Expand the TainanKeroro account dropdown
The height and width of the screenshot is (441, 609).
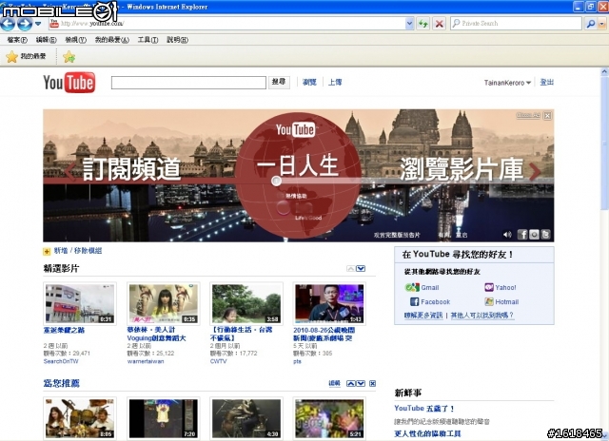point(507,83)
